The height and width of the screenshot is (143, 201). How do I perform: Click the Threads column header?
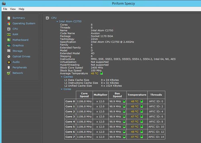point(156,95)
